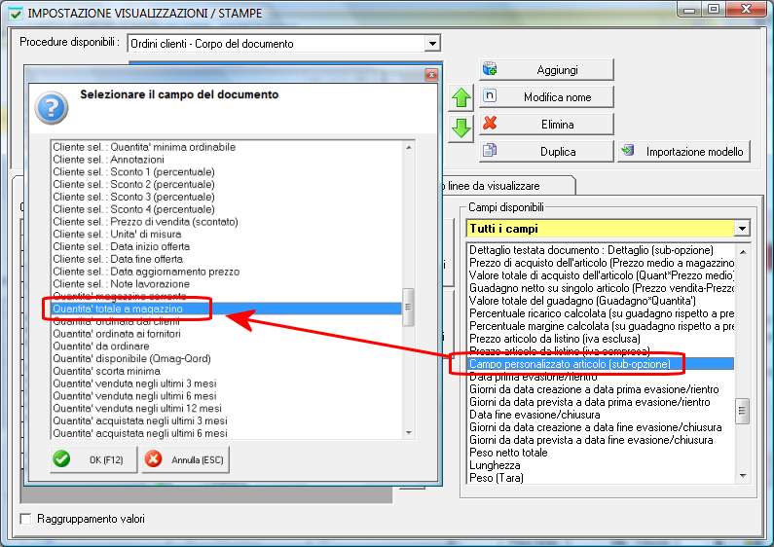Click the 'n' icon on Modifica nome

490,95
